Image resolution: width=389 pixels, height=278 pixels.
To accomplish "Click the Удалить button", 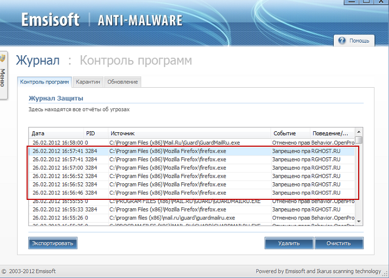I will [289, 243].
